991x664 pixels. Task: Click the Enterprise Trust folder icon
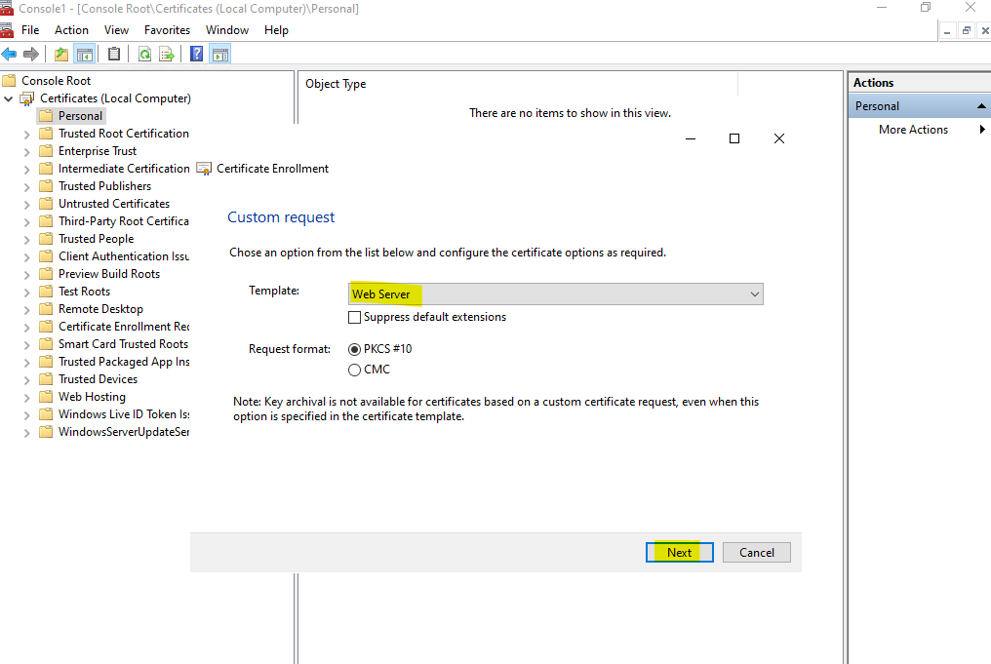point(46,151)
